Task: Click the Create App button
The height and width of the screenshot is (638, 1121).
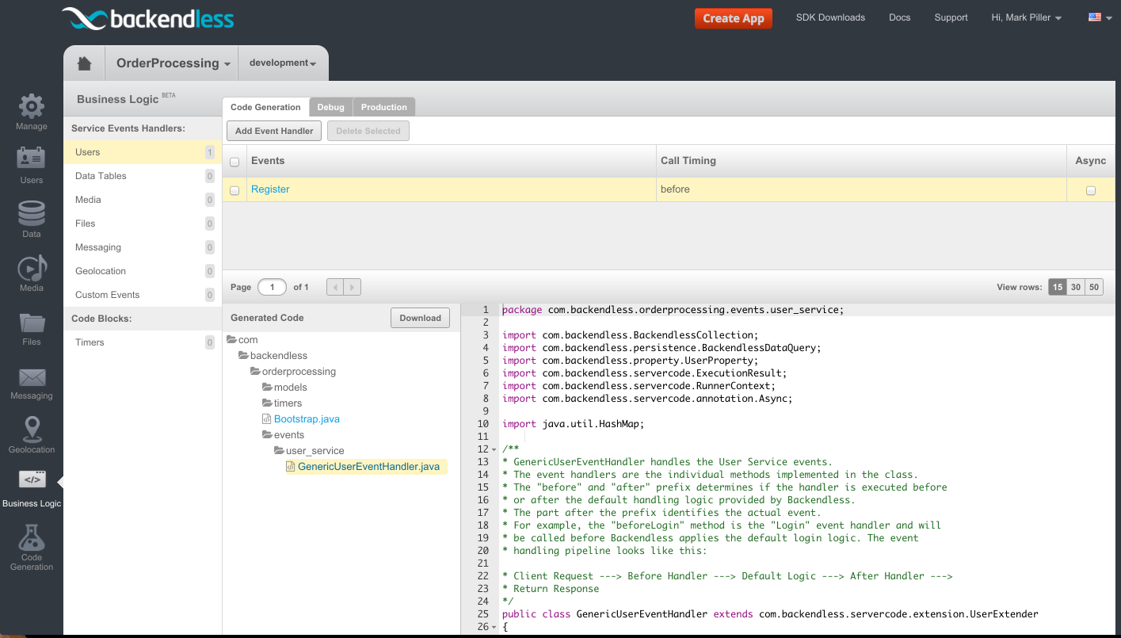Action: [733, 18]
